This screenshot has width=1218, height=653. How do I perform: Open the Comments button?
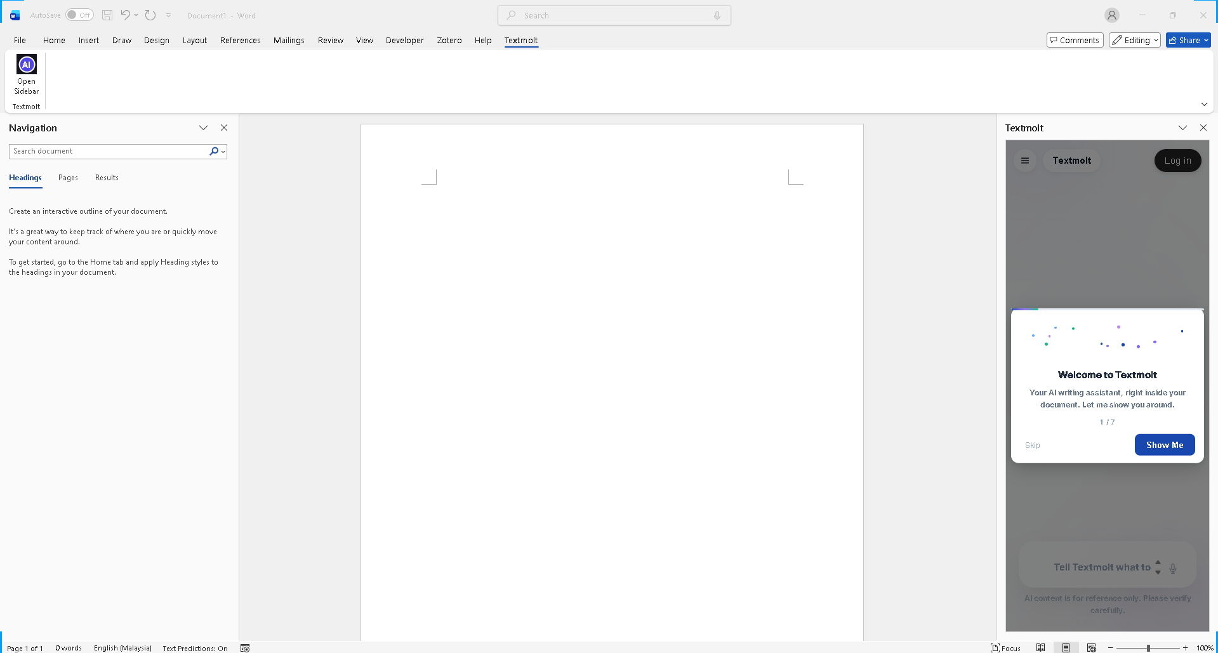pos(1075,40)
